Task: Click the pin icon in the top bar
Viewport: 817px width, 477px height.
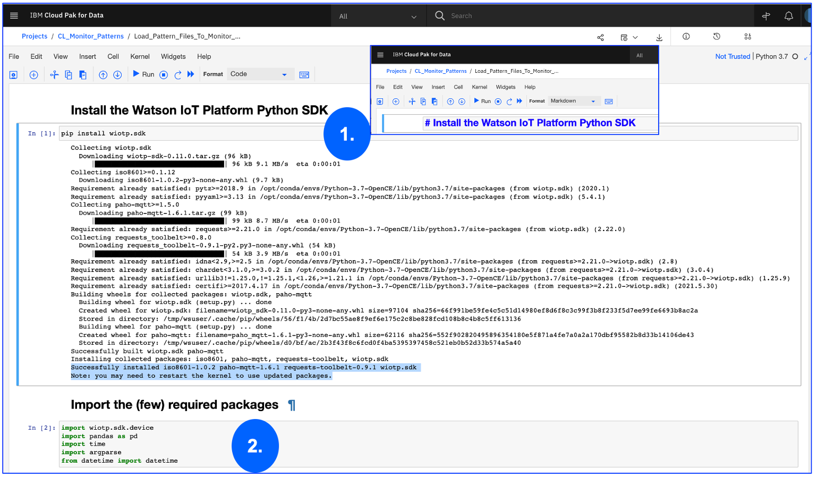Action: click(x=766, y=16)
